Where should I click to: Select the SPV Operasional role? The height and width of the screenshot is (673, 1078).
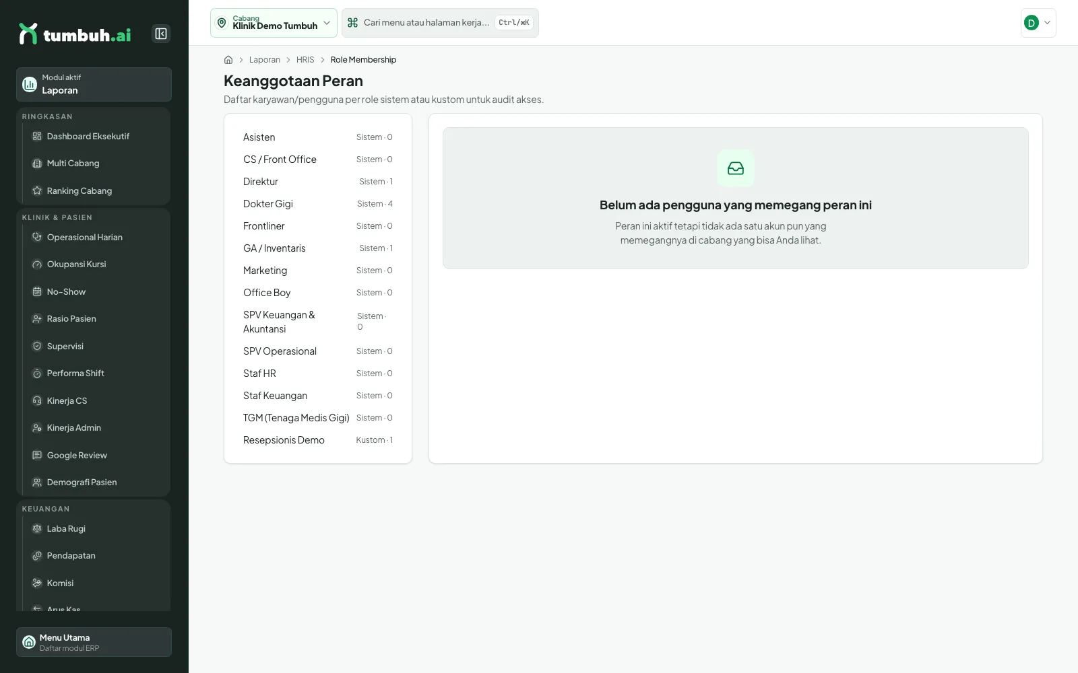coord(318,351)
